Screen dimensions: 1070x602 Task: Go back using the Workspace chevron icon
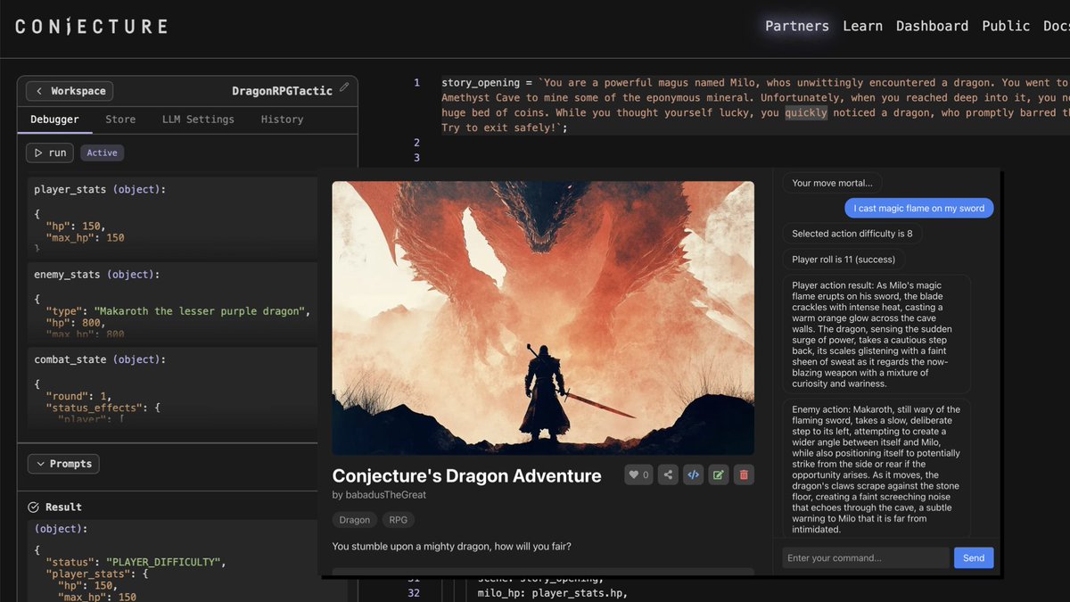click(39, 90)
